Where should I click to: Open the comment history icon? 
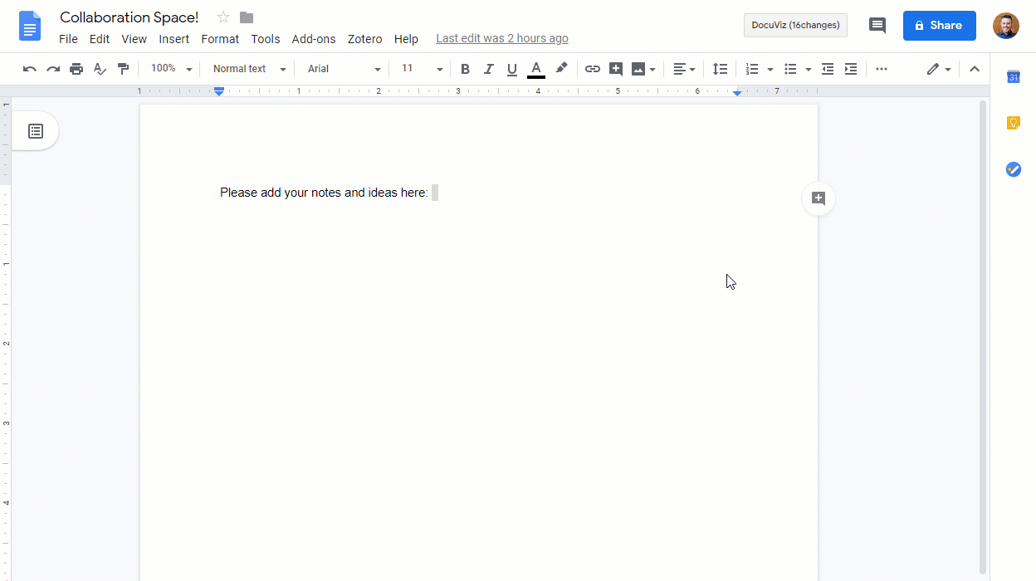point(877,25)
